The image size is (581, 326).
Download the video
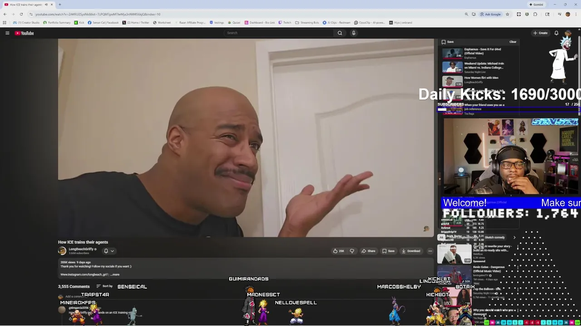tap(411, 251)
